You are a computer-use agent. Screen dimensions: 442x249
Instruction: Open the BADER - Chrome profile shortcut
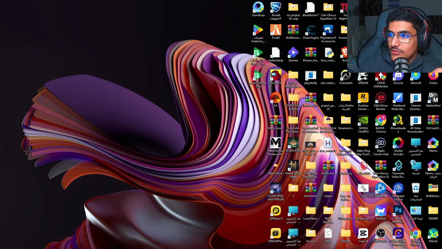point(381,124)
